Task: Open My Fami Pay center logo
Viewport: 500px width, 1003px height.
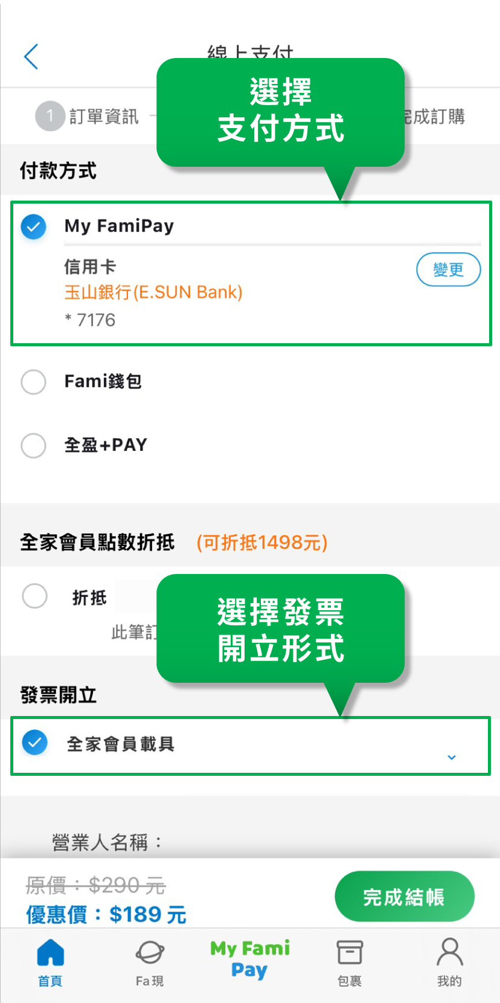Action: point(249,959)
